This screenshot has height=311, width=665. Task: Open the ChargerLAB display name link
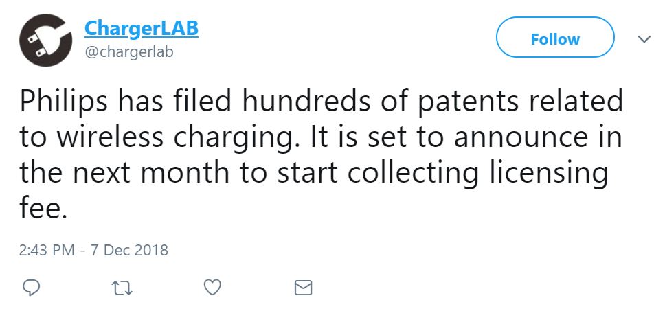142,29
